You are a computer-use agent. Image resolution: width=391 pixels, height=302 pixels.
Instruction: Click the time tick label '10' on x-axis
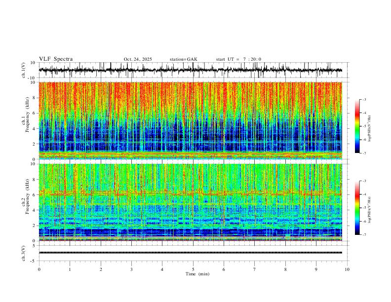347,269
